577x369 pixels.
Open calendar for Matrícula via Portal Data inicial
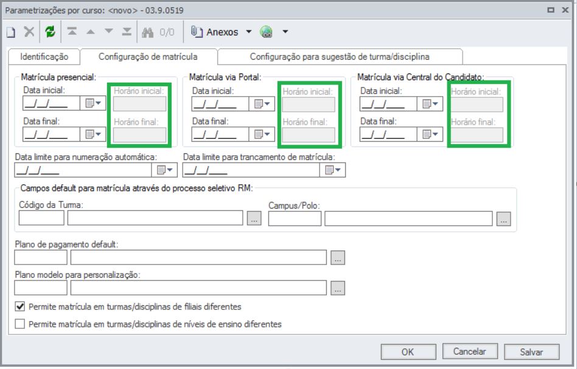tap(262, 104)
